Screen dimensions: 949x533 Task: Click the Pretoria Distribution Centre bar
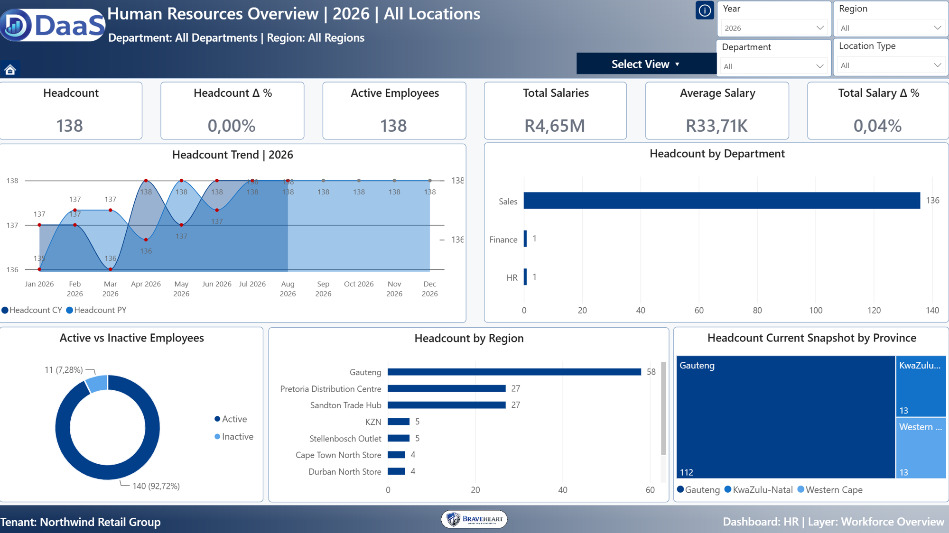tap(447, 388)
